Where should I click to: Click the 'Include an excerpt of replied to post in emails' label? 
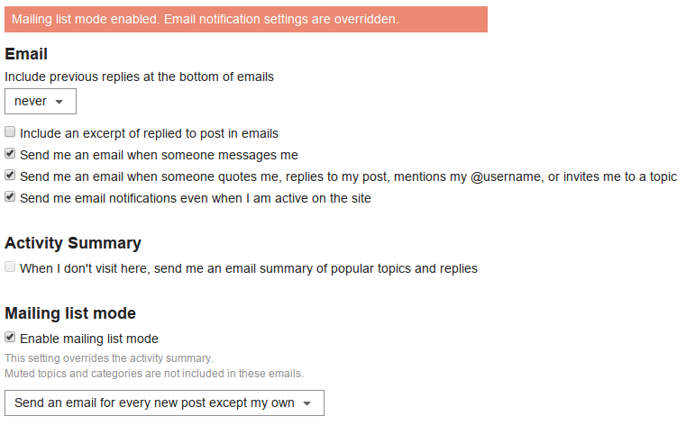click(149, 133)
